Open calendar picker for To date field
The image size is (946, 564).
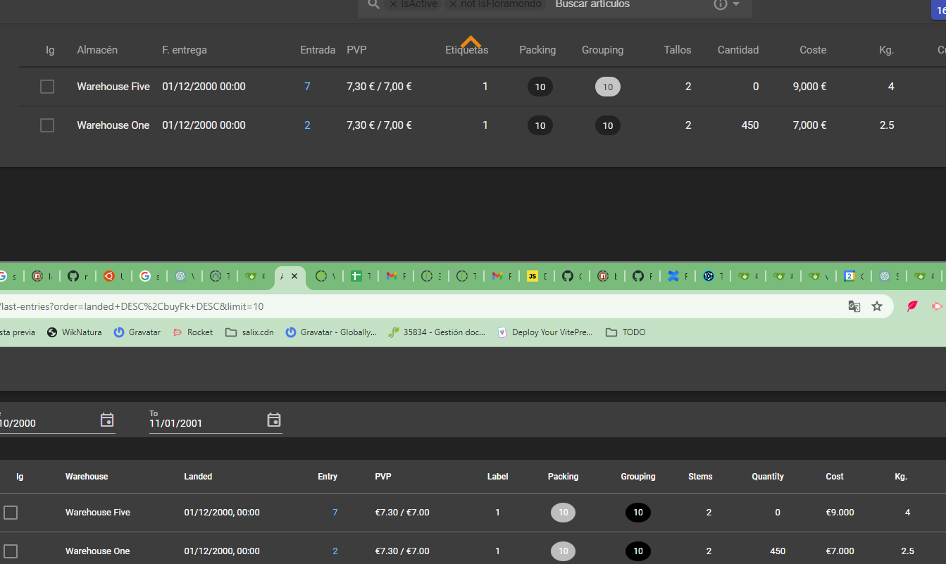point(274,420)
